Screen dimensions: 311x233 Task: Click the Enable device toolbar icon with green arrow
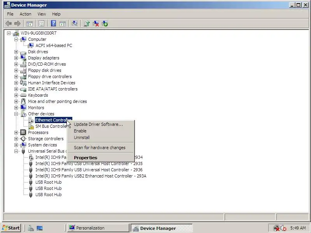coord(105,24)
